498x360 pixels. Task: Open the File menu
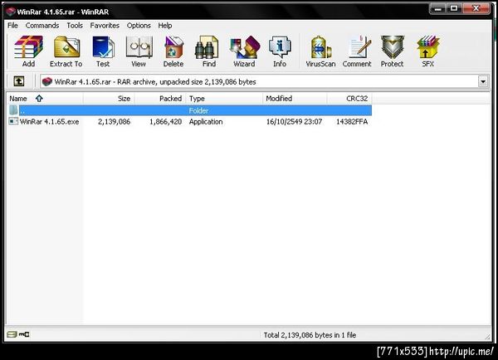pyautogui.click(x=12, y=26)
